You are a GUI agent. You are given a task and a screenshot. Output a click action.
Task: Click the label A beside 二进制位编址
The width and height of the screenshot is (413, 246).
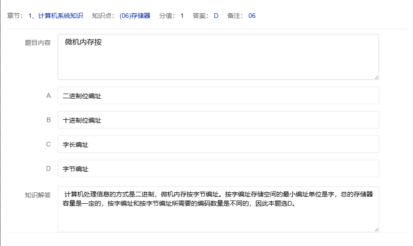coord(48,96)
